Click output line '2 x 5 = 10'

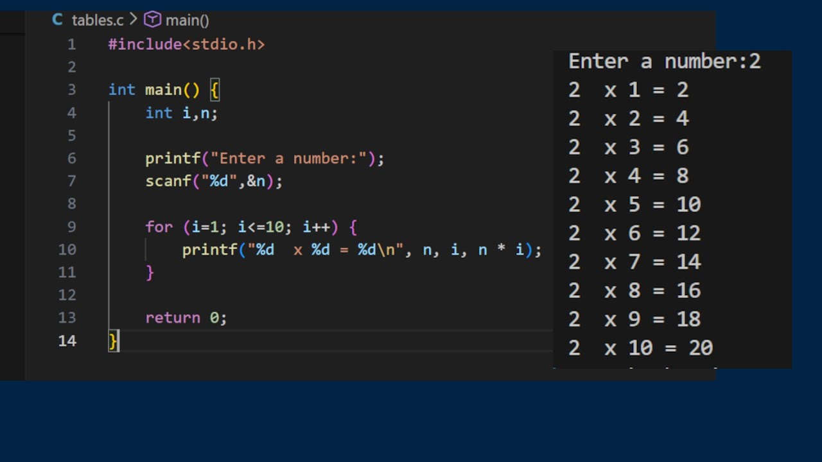click(634, 205)
